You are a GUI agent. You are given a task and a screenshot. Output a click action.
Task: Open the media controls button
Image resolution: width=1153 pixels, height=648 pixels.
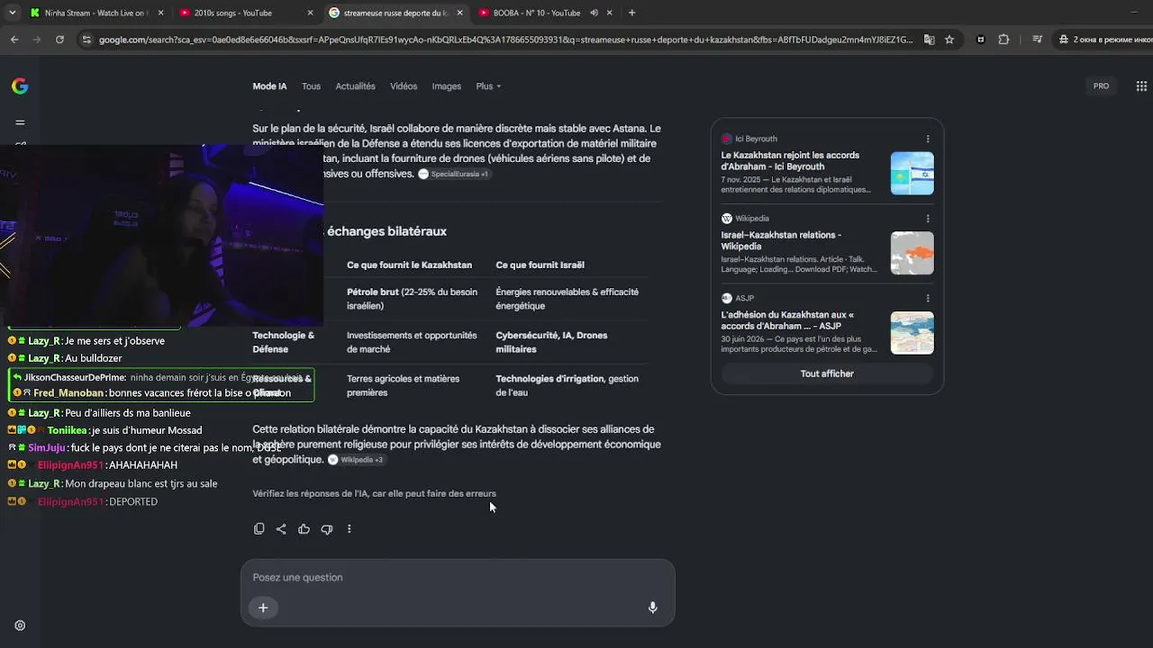pos(1037,40)
